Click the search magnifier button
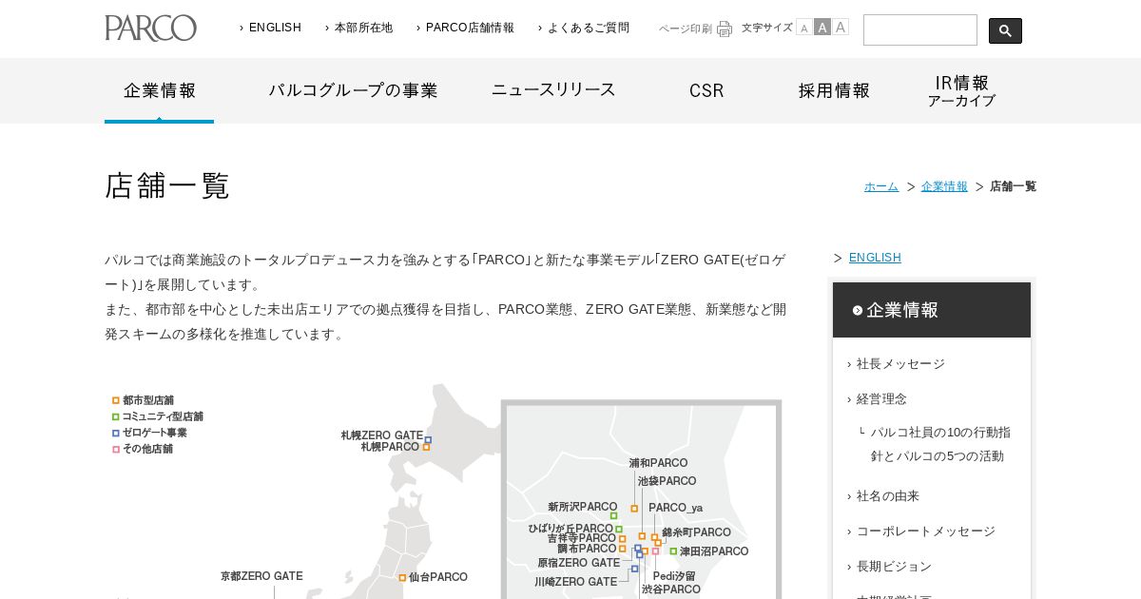The height and width of the screenshot is (599, 1141). coord(1005,30)
